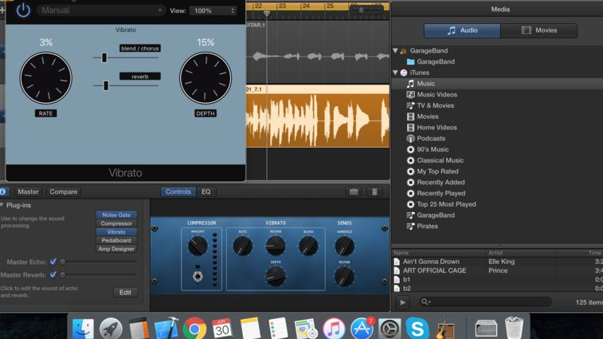This screenshot has width=603, height=339.
Task: Switch Media browser to Movies tab
Action: coord(538,30)
